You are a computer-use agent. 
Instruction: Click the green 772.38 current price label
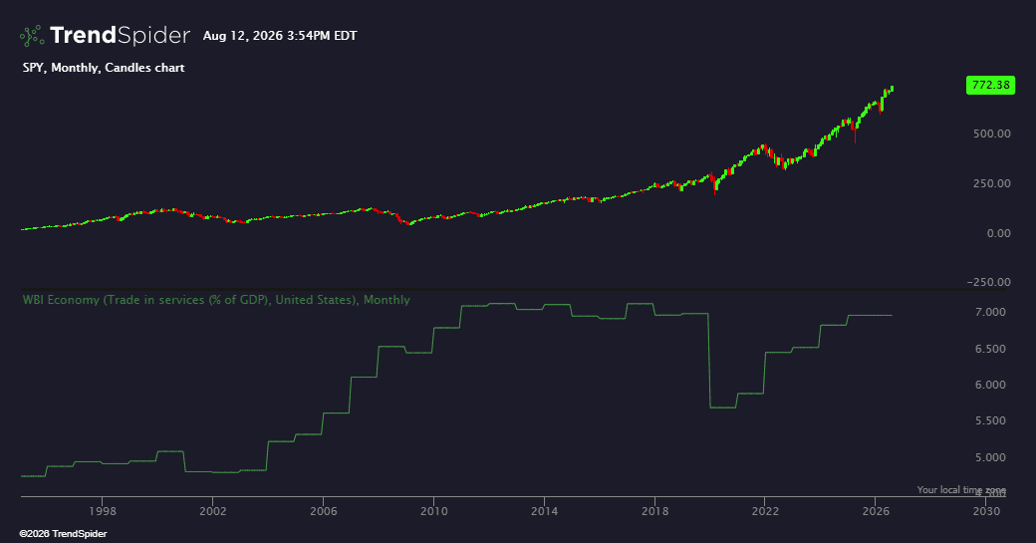990,85
